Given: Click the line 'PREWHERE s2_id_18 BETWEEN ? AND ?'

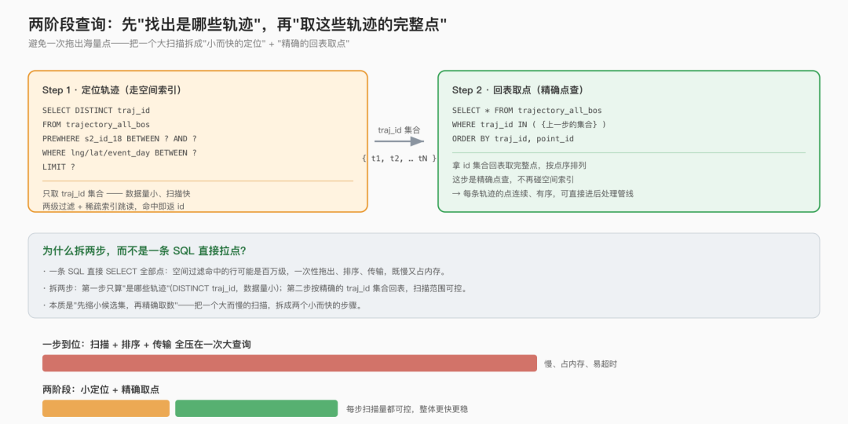Looking at the screenshot, I should point(119,138).
